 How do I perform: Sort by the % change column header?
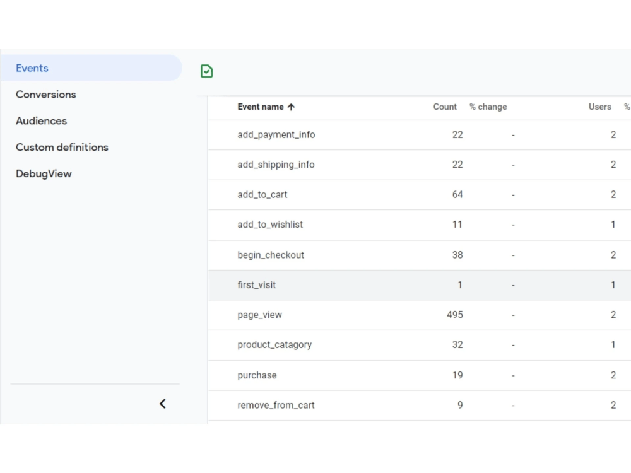tap(488, 107)
